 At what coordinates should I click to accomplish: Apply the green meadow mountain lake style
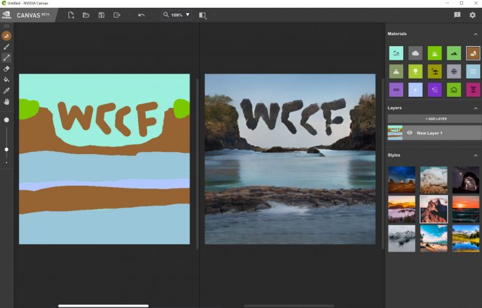466,238
